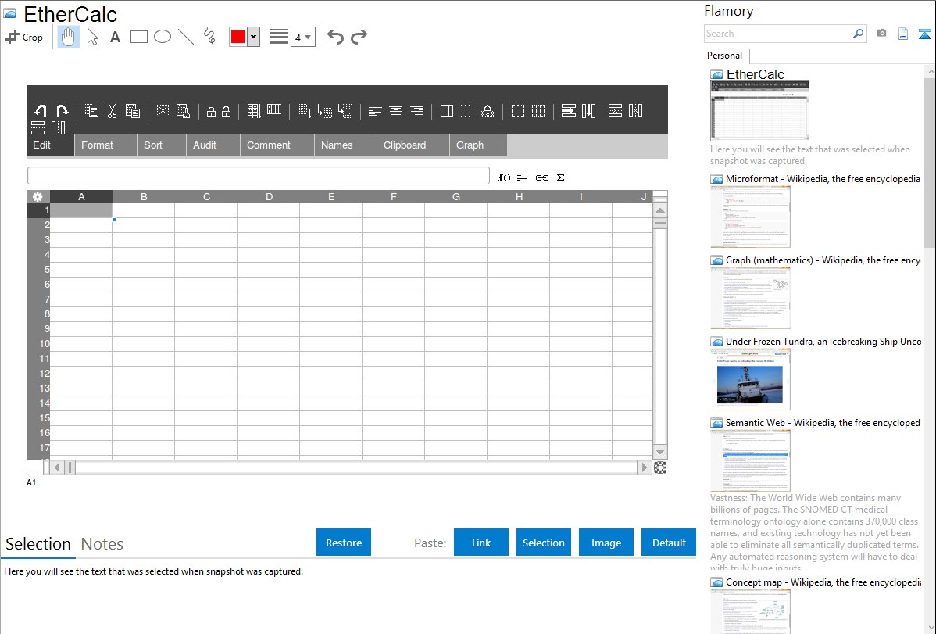Screen dimensions: 936x634
Task: Click the EtherCalc copy icon
Action: coord(91,110)
